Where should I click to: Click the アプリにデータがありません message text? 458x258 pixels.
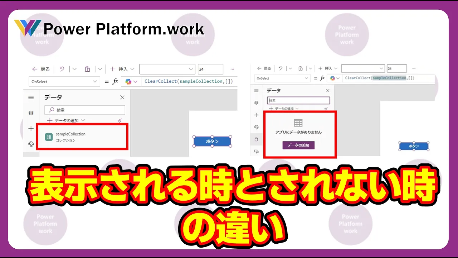tap(298, 132)
